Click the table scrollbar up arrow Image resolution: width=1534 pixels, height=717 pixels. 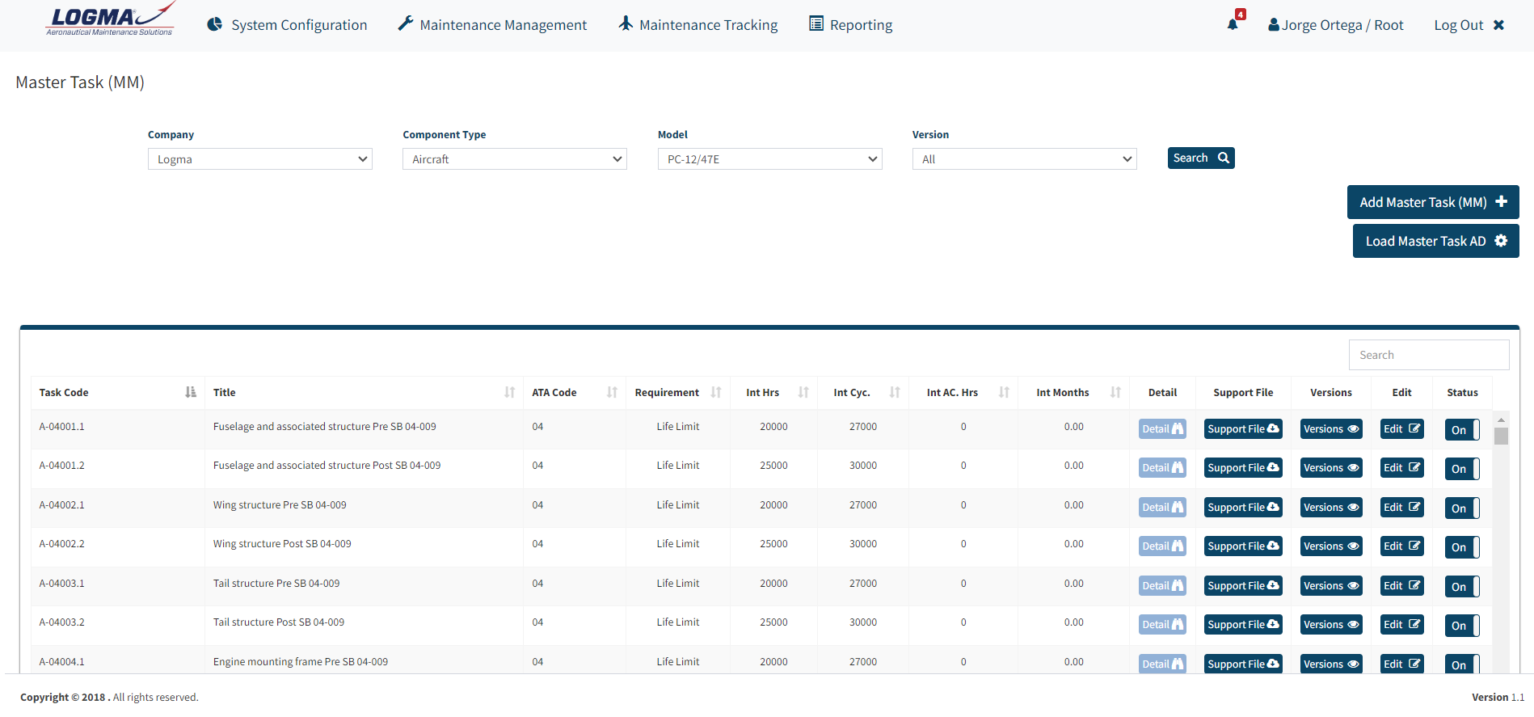click(x=1501, y=420)
